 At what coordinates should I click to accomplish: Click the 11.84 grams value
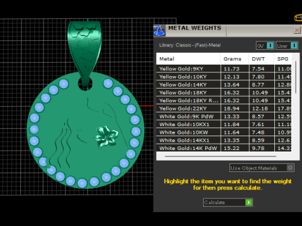click(232, 124)
